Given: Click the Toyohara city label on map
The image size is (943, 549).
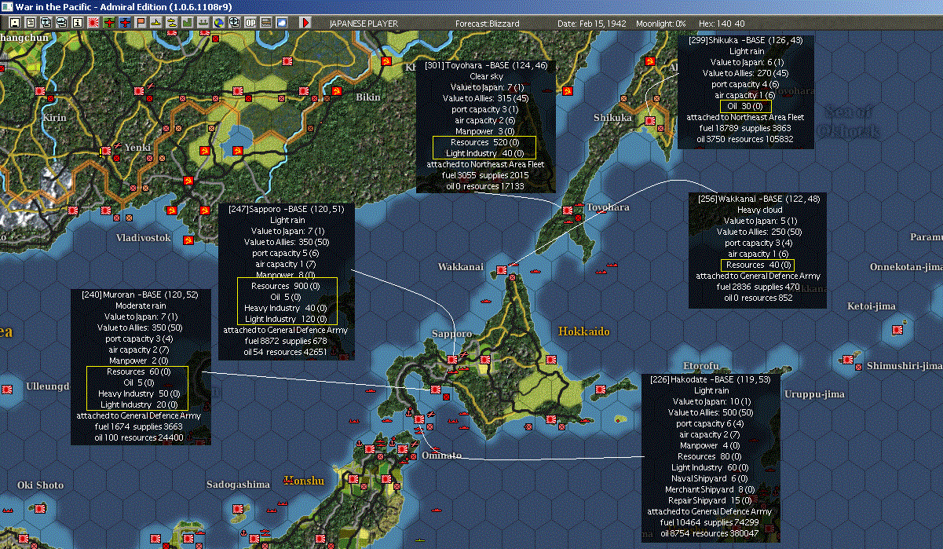Looking at the screenshot, I should click(x=608, y=207).
